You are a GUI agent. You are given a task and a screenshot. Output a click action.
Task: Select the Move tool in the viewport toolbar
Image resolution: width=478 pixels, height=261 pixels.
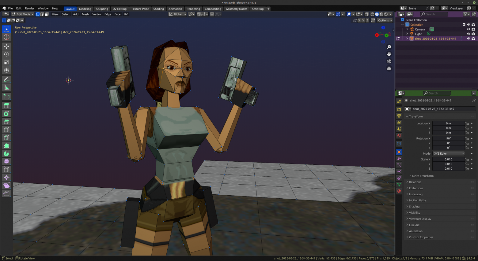pyautogui.click(x=6, y=46)
